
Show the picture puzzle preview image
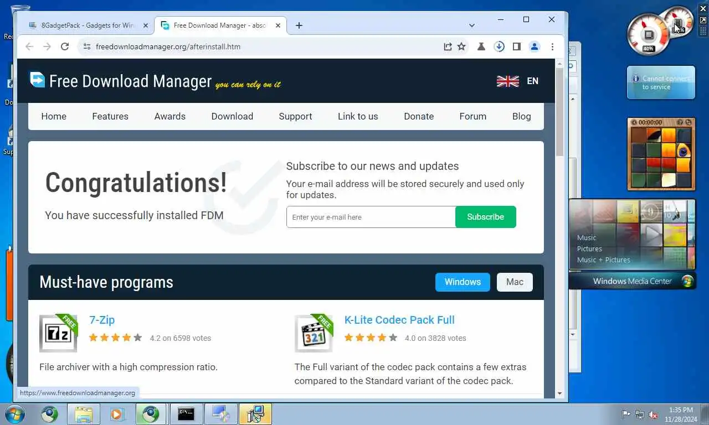click(x=681, y=122)
